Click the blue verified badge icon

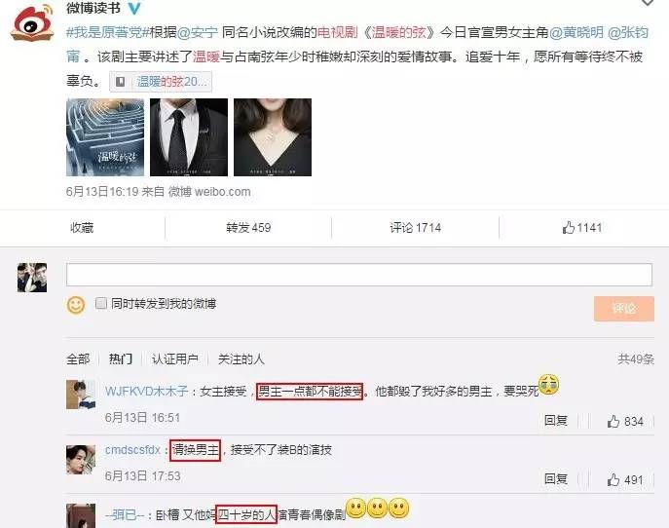click(x=134, y=8)
